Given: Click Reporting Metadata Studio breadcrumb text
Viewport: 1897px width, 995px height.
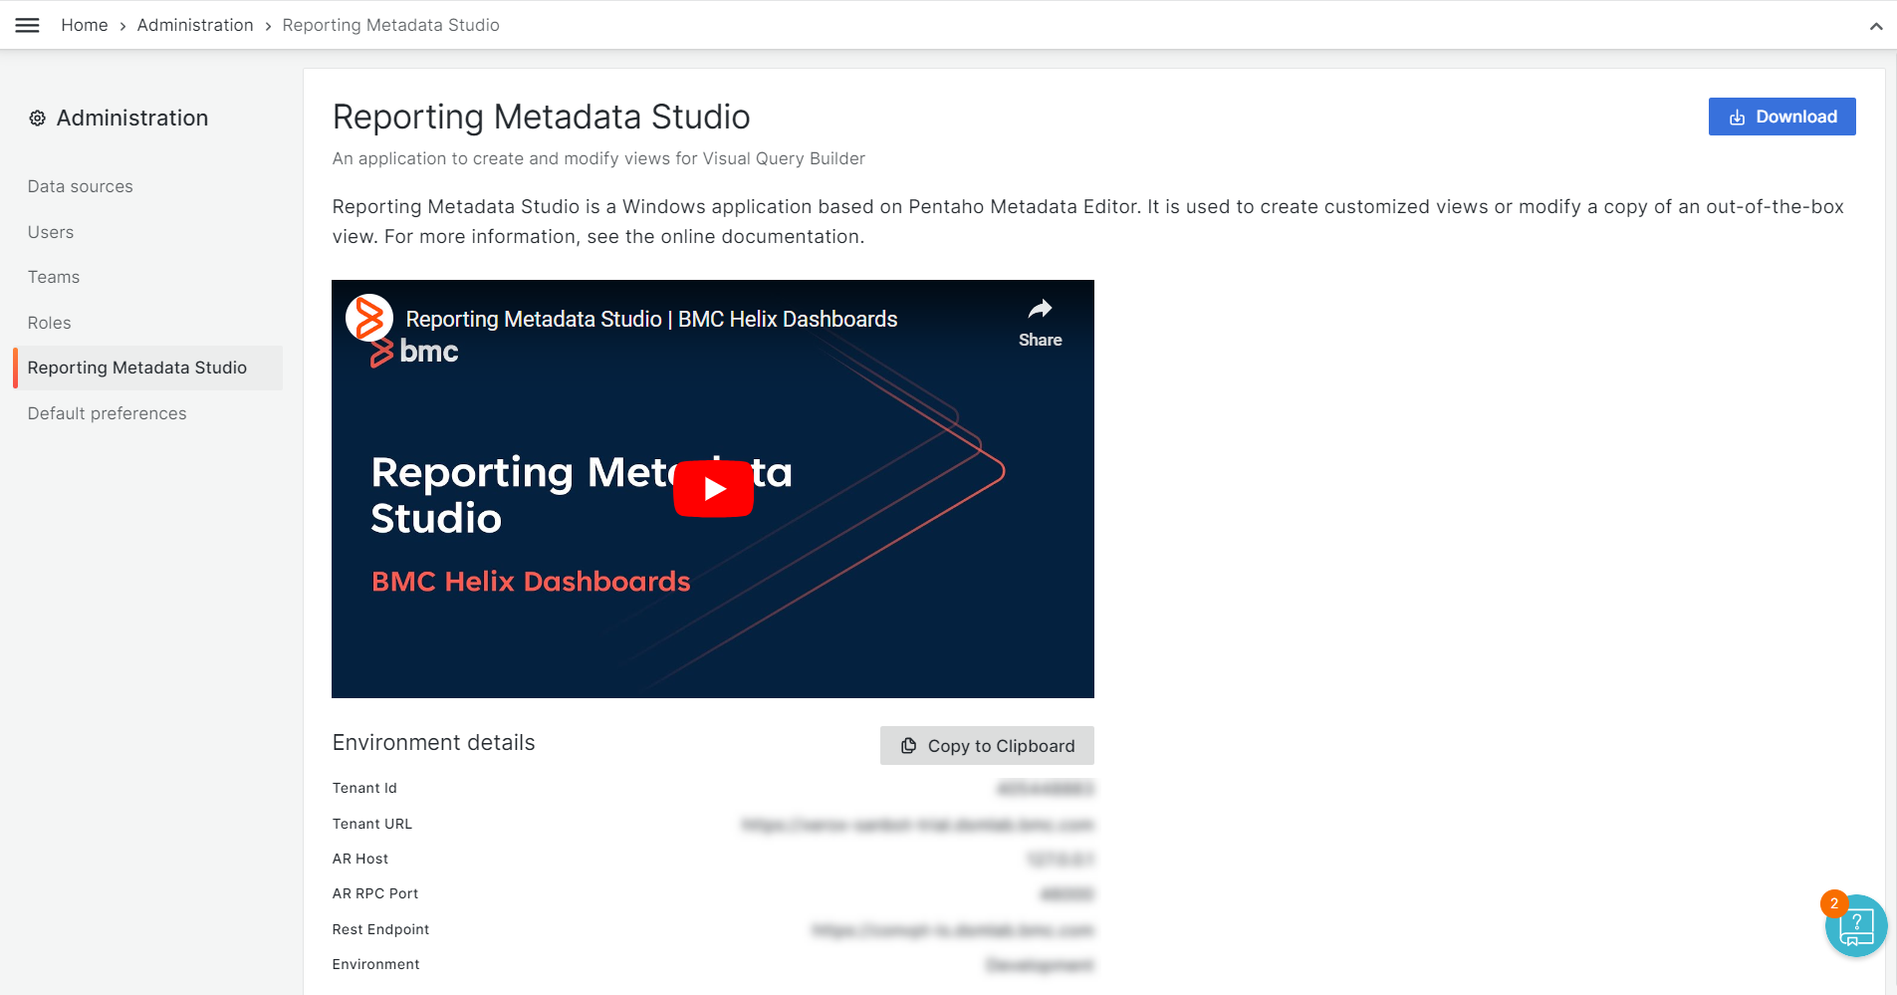Looking at the screenshot, I should point(391,25).
